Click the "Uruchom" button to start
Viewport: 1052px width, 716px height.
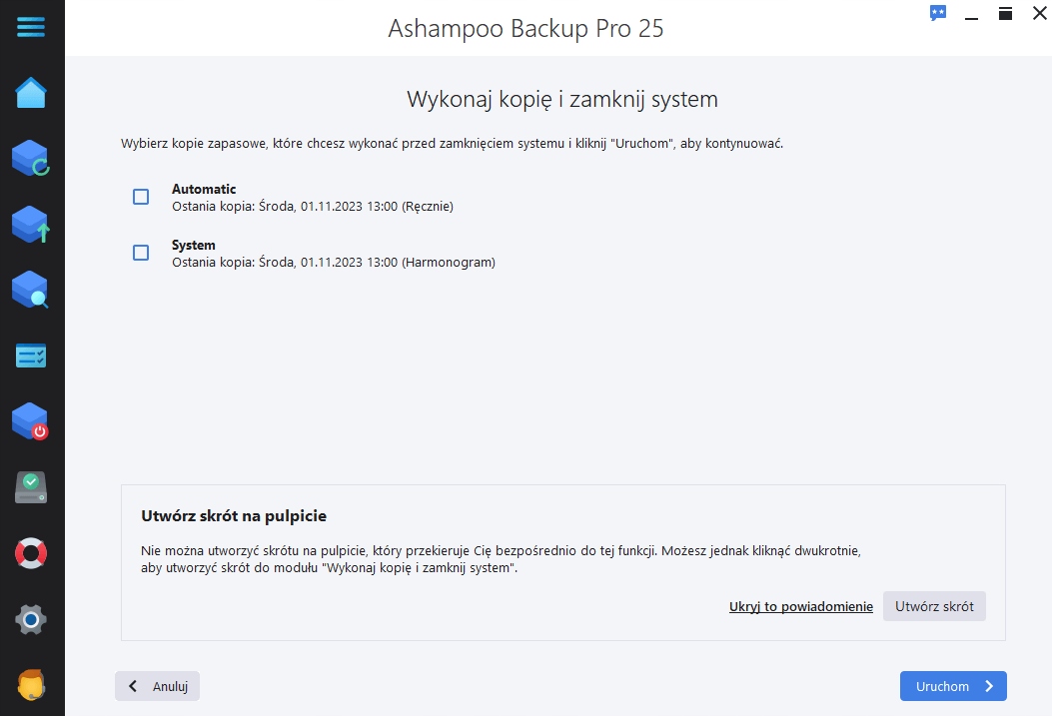click(952, 686)
